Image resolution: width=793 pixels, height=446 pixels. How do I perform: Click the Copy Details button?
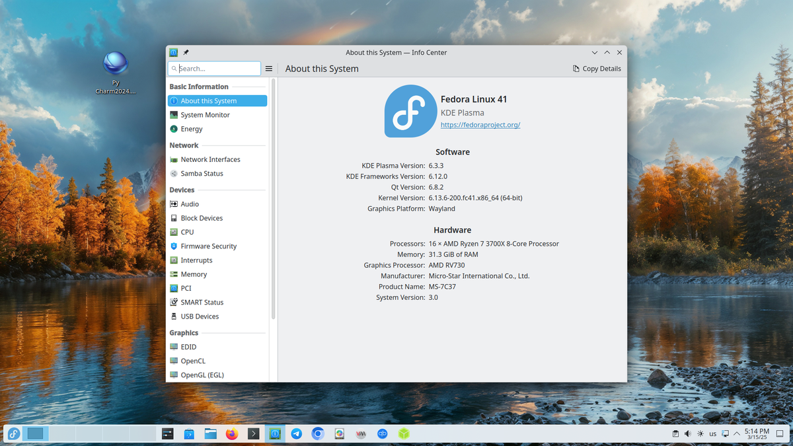pyautogui.click(x=597, y=69)
